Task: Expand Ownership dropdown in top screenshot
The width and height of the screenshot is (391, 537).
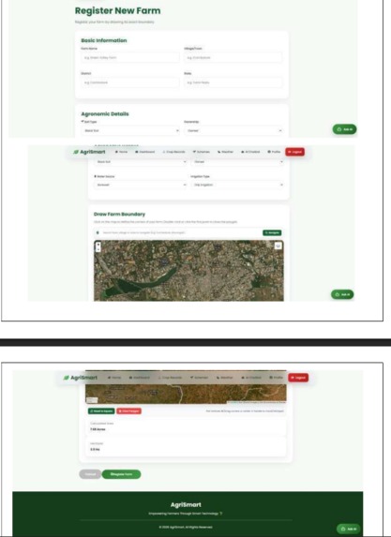Action: 233,130
